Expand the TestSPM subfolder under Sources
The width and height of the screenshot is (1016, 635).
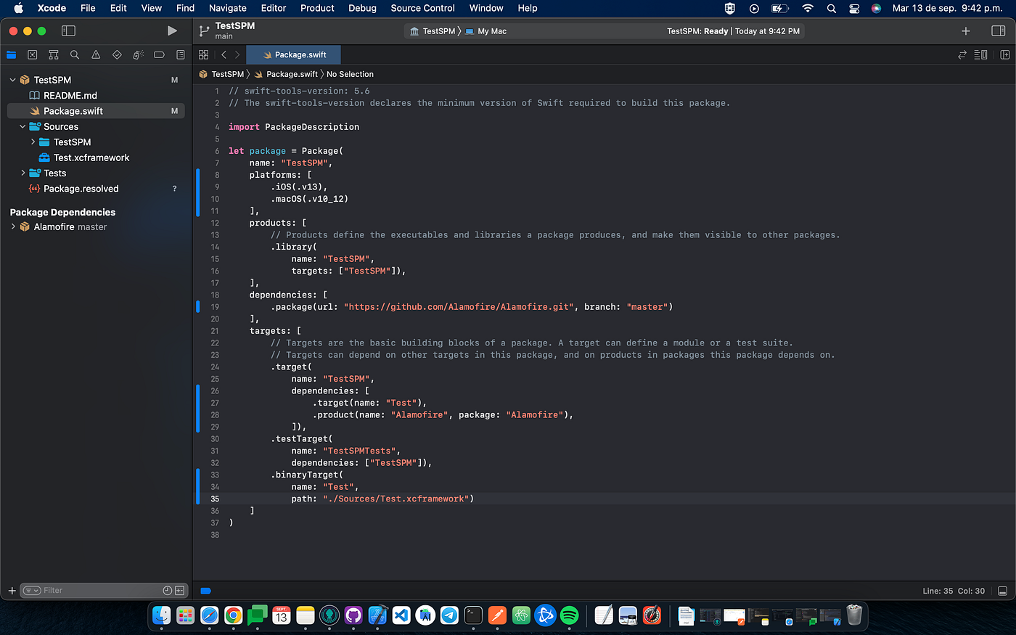(33, 142)
